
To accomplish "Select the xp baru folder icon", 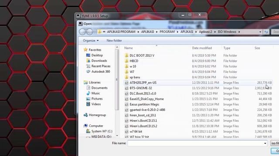I will click(126, 77).
